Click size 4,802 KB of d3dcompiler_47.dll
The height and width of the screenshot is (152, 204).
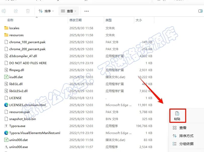(x=146, y=56)
